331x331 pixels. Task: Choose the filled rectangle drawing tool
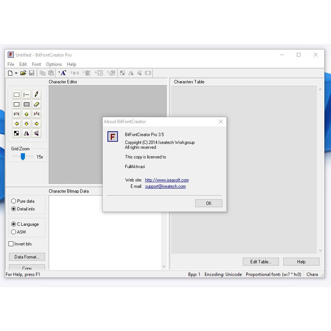pos(26,104)
